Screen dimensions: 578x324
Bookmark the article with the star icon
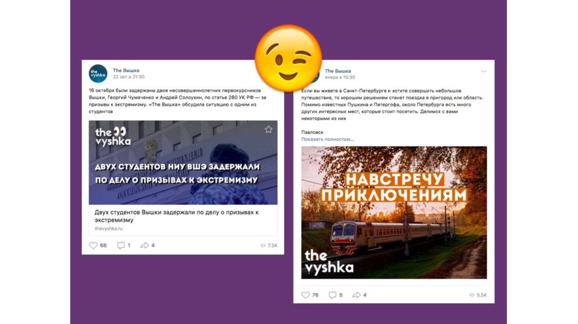[268, 129]
